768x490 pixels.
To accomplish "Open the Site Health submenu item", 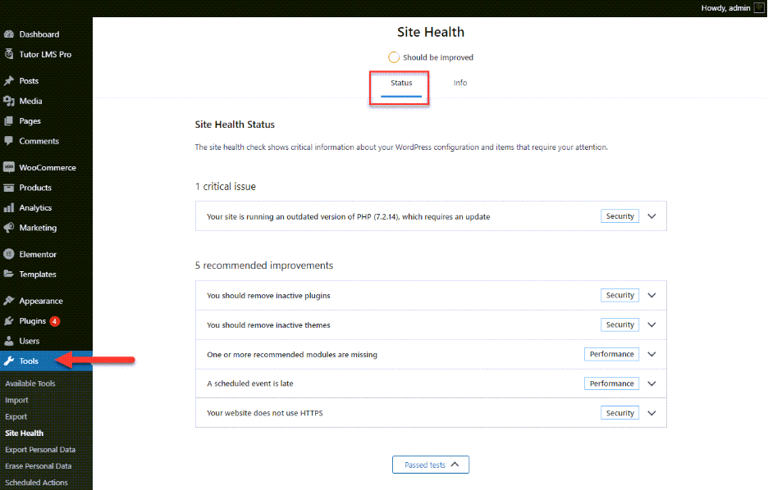I will (x=24, y=433).
